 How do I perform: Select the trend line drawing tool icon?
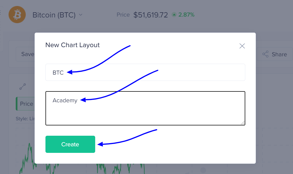pos(23,87)
